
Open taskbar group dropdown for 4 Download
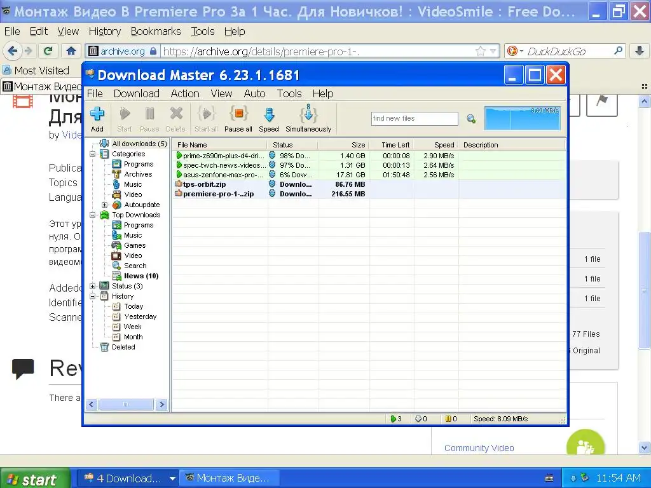(172, 478)
